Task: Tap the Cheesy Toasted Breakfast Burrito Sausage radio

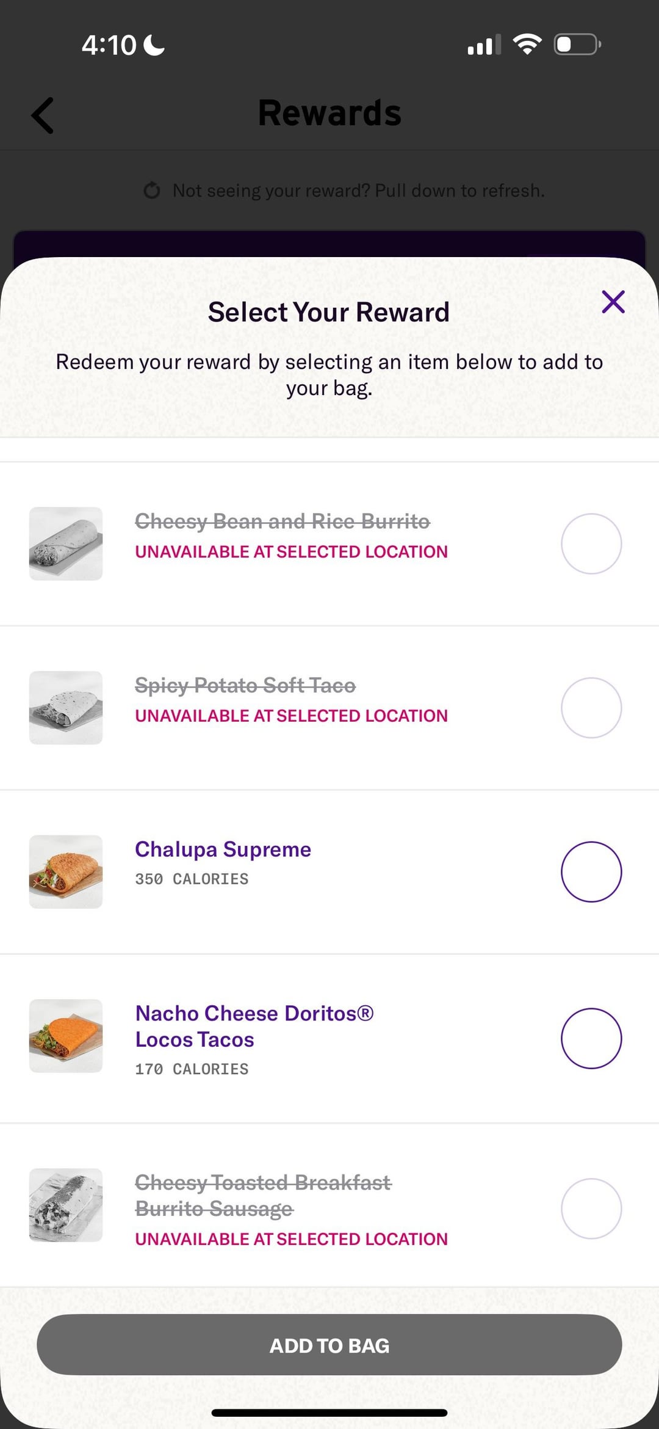Action: tap(591, 1208)
